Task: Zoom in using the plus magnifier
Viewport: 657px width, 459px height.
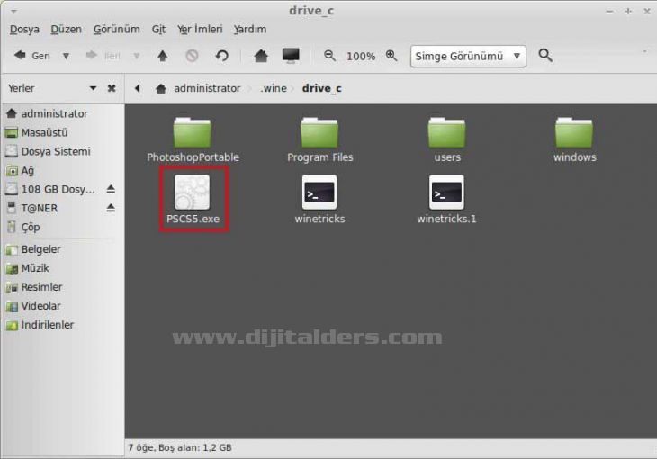Action: 391,56
